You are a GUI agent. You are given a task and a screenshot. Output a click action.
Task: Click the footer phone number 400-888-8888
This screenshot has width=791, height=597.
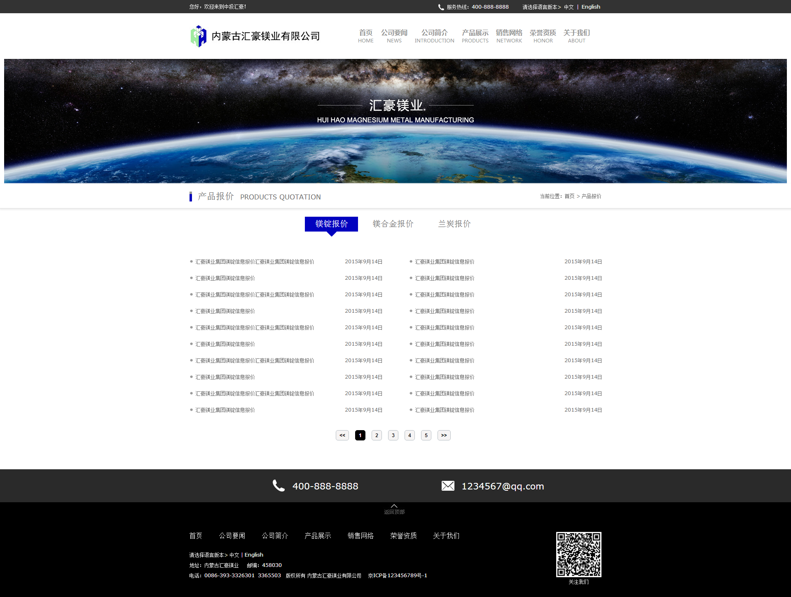[x=325, y=486]
